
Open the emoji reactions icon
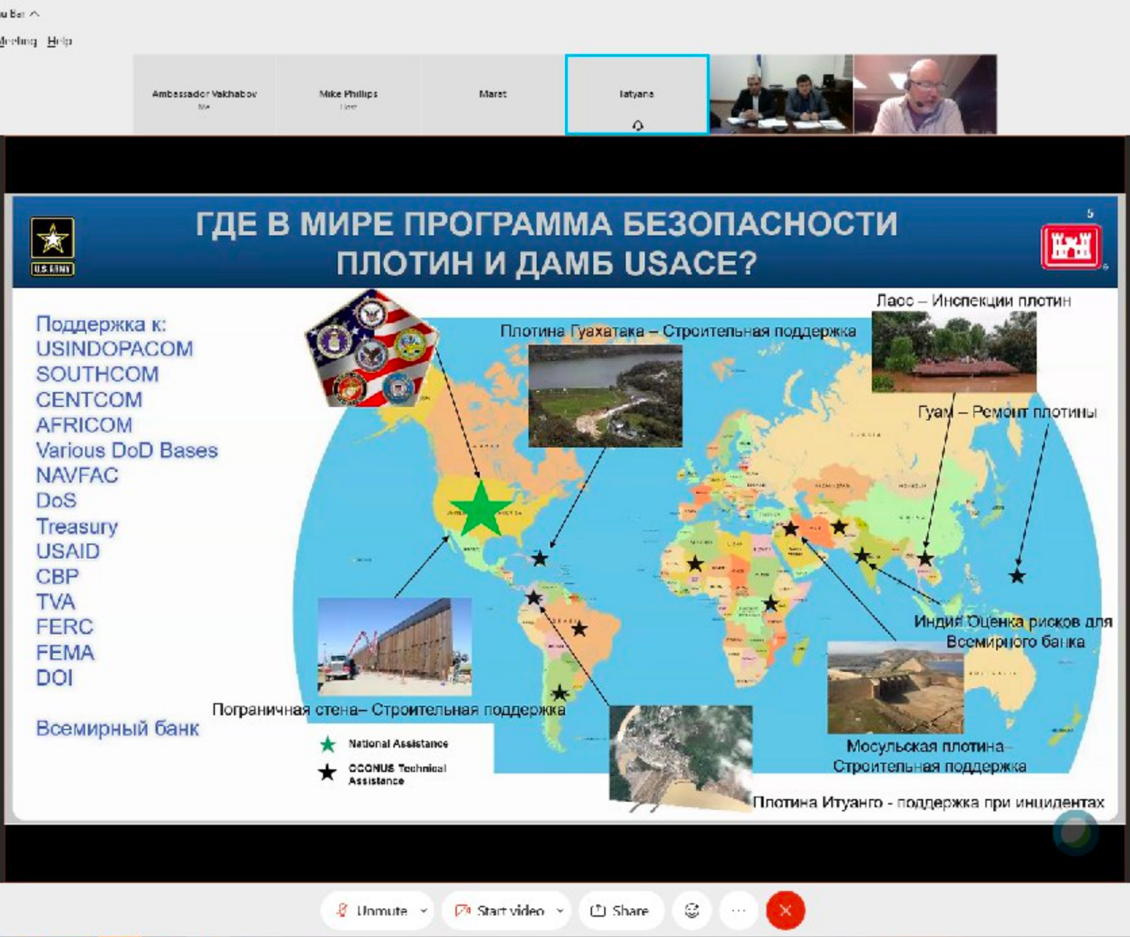coord(692,911)
